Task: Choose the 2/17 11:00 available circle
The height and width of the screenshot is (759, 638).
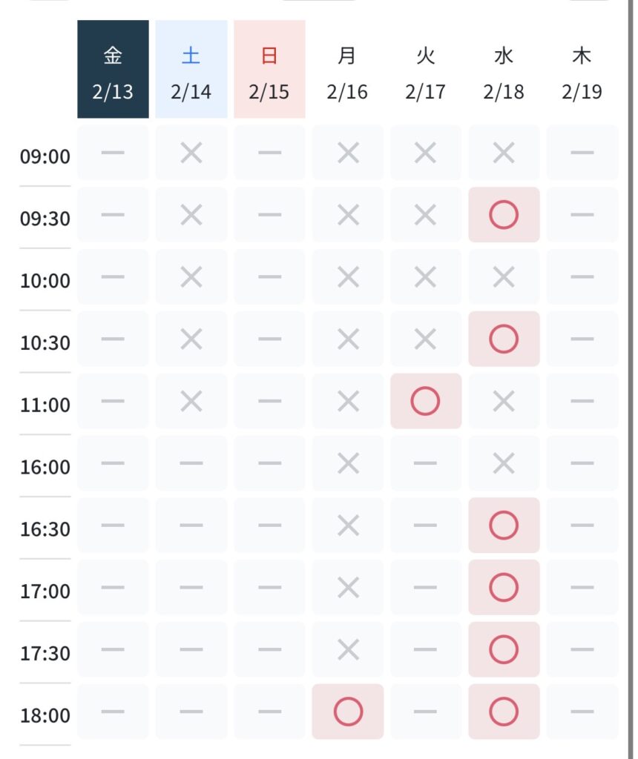Action: pyautogui.click(x=426, y=402)
